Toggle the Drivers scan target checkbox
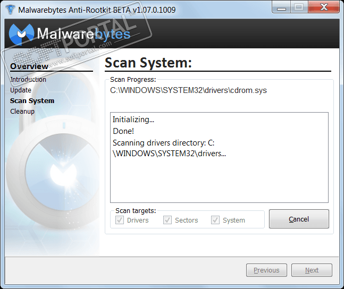The height and width of the screenshot is (289, 344). [120, 220]
